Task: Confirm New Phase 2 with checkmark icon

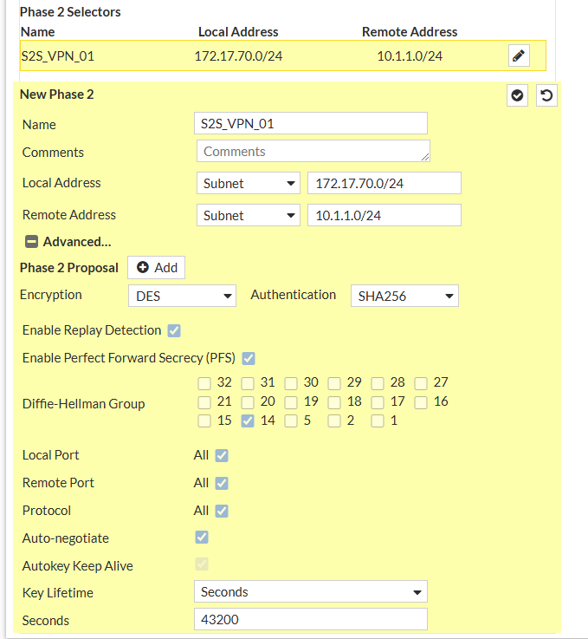Action: click(x=517, y=95)
